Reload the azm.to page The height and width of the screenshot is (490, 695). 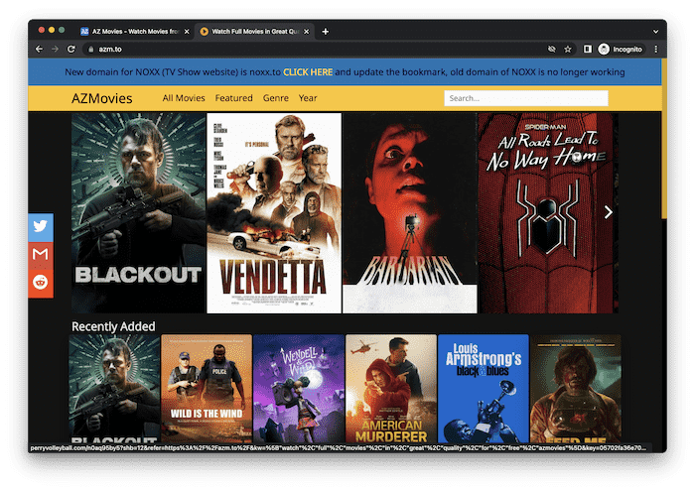[x=70, y=50]
